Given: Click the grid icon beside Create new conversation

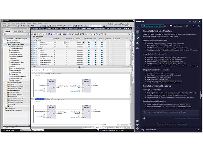Looking at the screenshot, I should coord(165,26).
